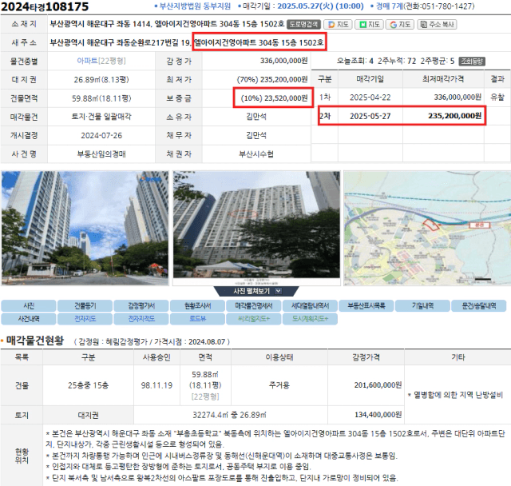This screenshot has width=511, height=486.
Task: Click the 소재지 lot address text
Action: click(167, 24)
